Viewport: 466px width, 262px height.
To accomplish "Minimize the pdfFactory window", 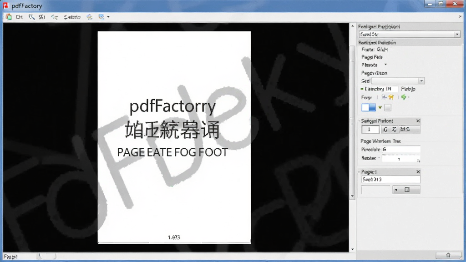I will [430, 4].
